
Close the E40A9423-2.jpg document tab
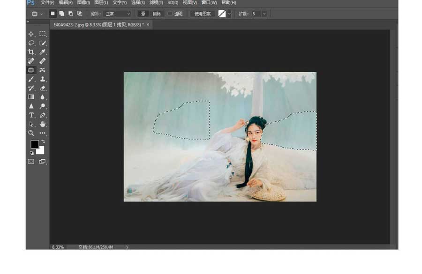[148, 24]
